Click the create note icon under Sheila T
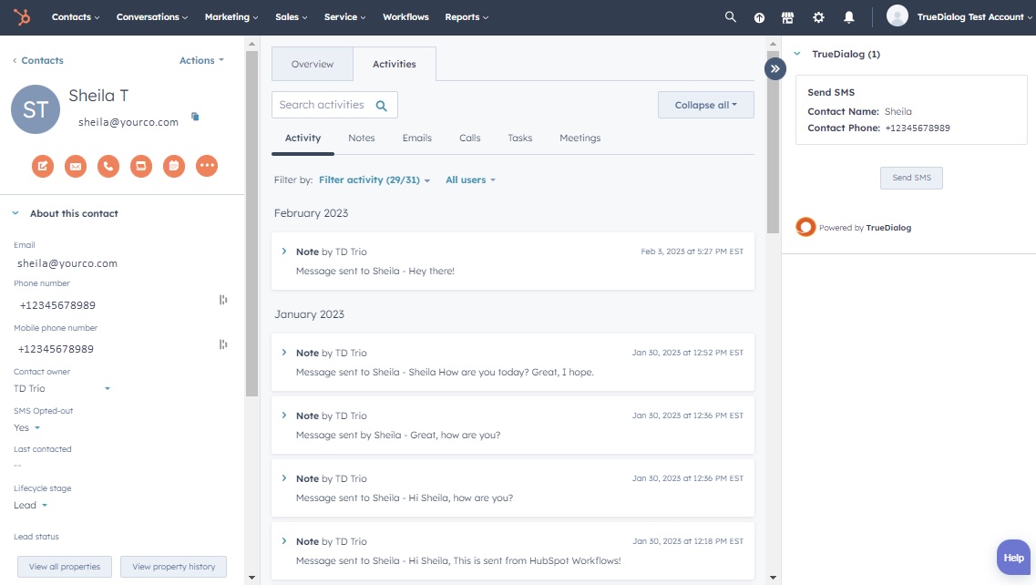Viewport: 1036px width, 585px height. tap(43, 166)
